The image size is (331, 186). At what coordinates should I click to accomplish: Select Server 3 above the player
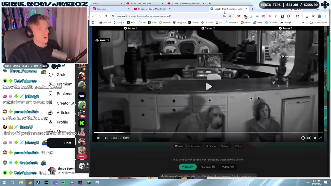pyautogui.click(x=285, y=28)
